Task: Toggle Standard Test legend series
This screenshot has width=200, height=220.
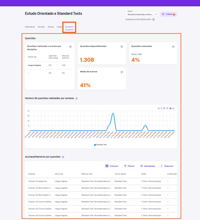Action: pyautogui.click(x=100, y=145)
